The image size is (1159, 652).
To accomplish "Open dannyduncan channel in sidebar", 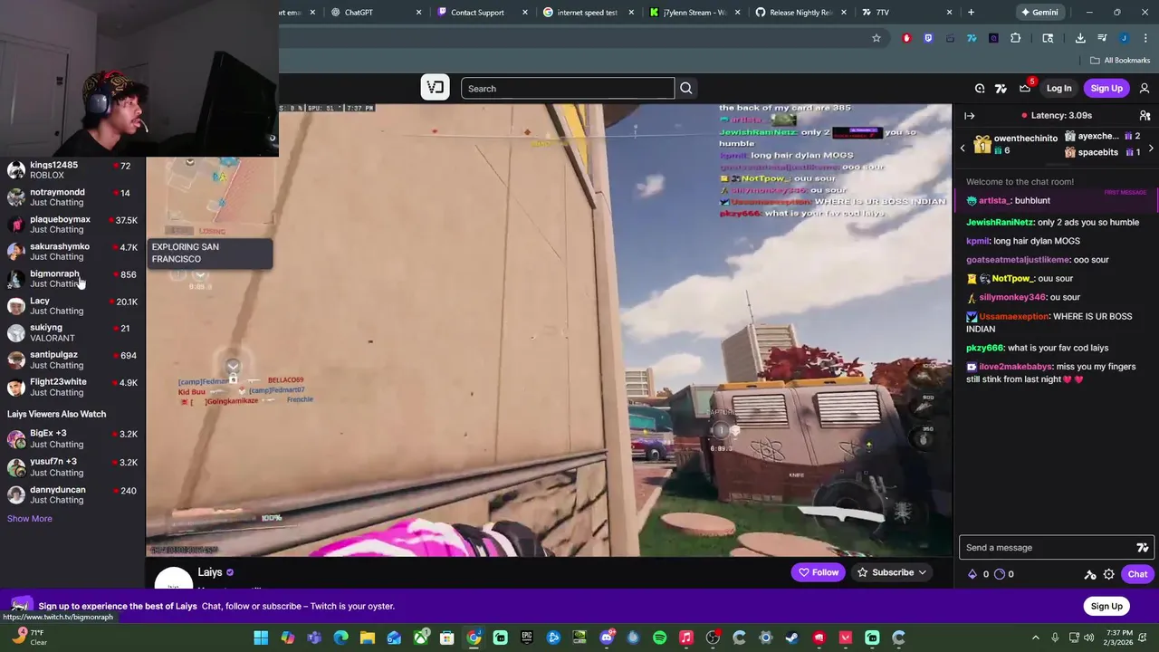I will pyautogui.click(x=72, y=494).
